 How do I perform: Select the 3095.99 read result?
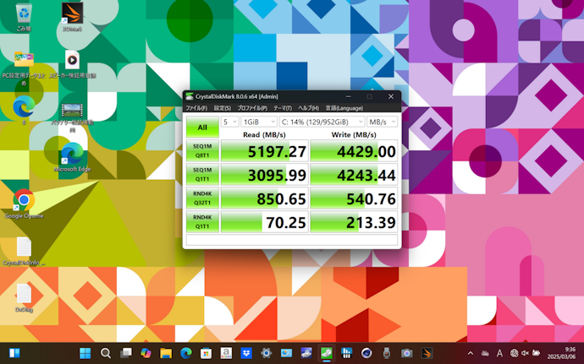click(264, 175)
